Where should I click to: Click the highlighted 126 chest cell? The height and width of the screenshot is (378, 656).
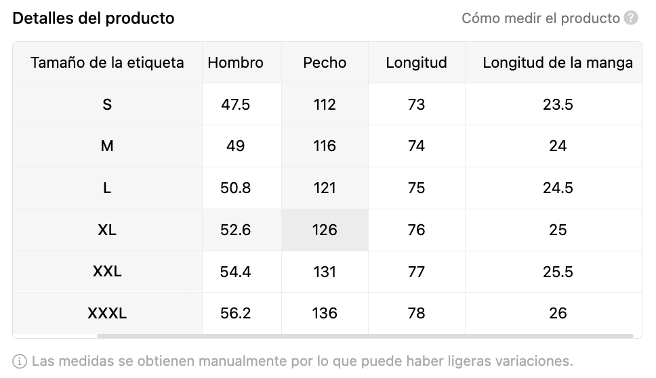coord(325,230)
